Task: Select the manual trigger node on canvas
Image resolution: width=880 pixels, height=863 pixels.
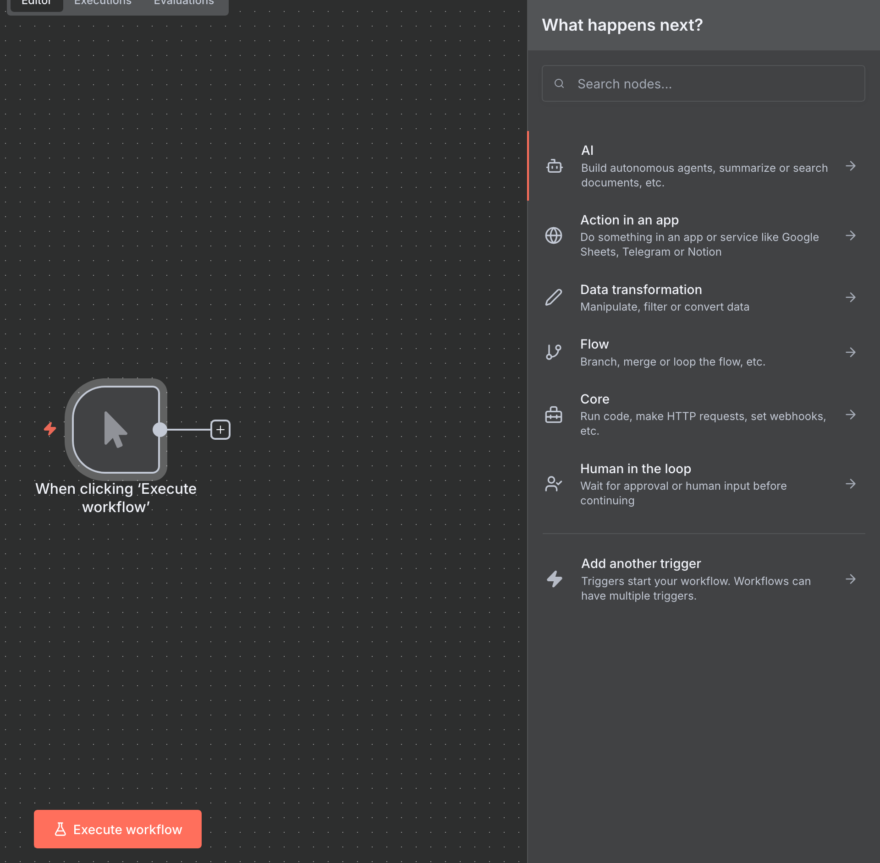Action: [115, 430]
